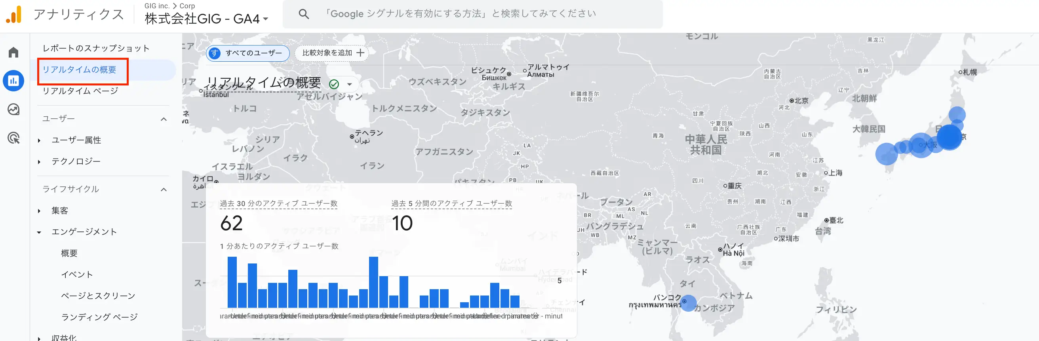Open レポートのスナップショット
Image resolution: width=1039 pixels, height=341 pixels.
[x=96, y=48]
